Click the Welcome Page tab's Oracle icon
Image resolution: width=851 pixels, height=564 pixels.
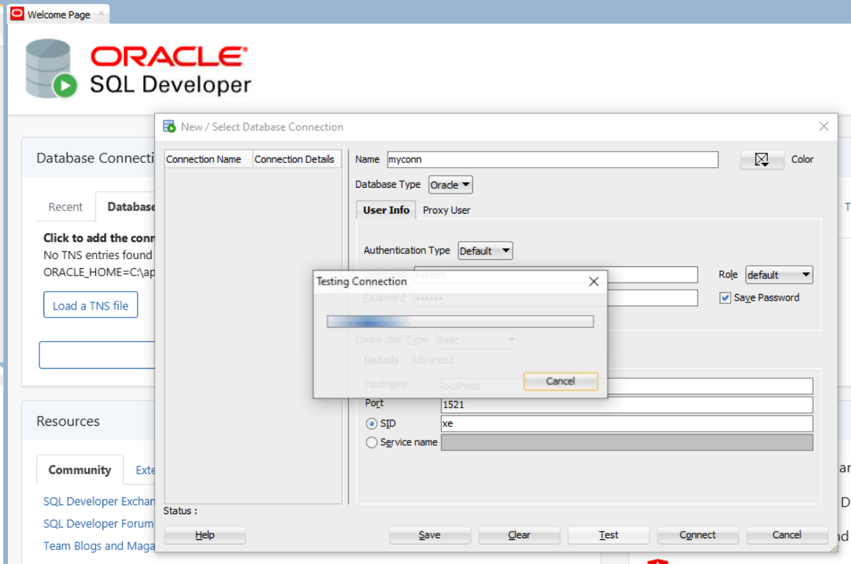point(17,14)
